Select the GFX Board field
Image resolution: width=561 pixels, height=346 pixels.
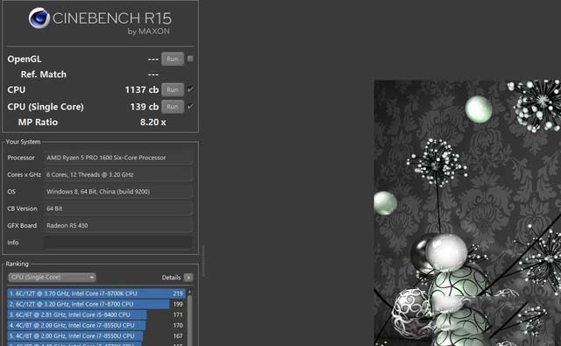pos(118,225)
